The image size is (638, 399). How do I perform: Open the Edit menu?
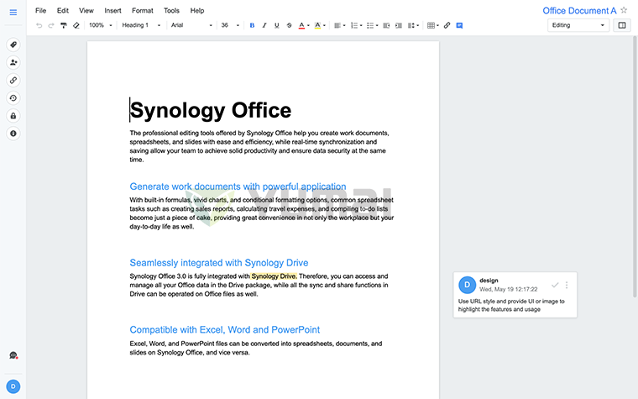[63, 11]
